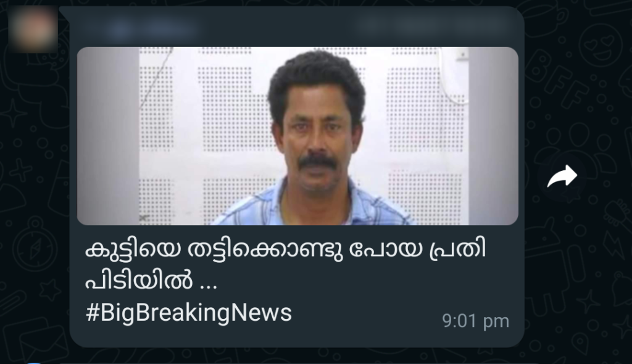Viewport: 632px width, 364px height.
Task: Click the compass doodle on chat wallpaper
Action: (35, 245)
